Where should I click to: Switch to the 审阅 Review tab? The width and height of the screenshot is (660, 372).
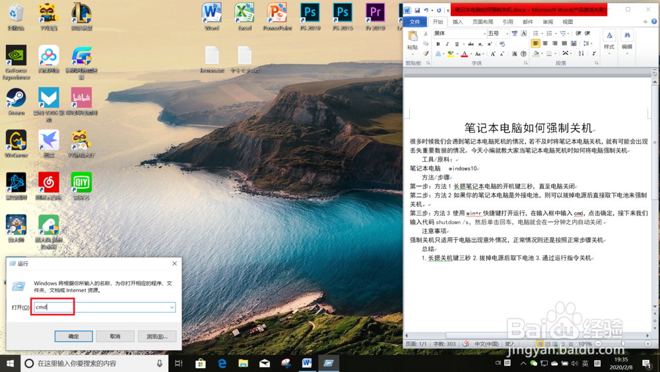[x=548, y=22]
